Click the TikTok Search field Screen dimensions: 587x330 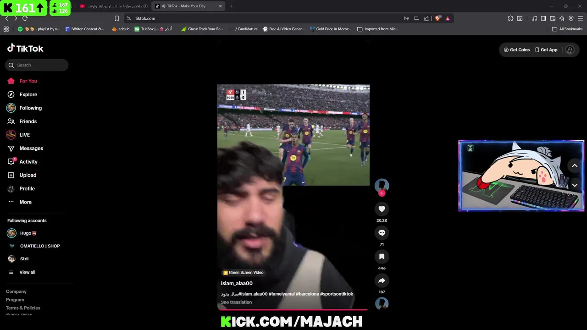point(37,65)
